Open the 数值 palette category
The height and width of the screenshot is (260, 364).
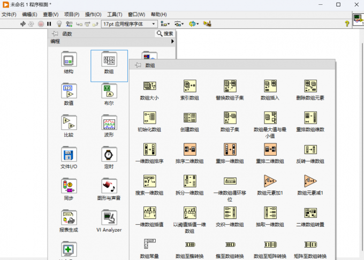[x=69, y=91]
